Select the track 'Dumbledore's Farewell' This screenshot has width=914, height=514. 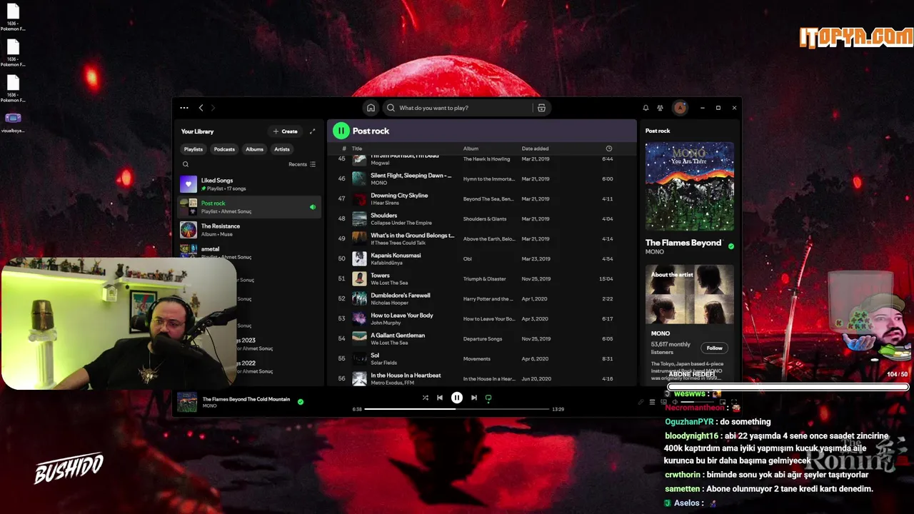pos(482,299)
